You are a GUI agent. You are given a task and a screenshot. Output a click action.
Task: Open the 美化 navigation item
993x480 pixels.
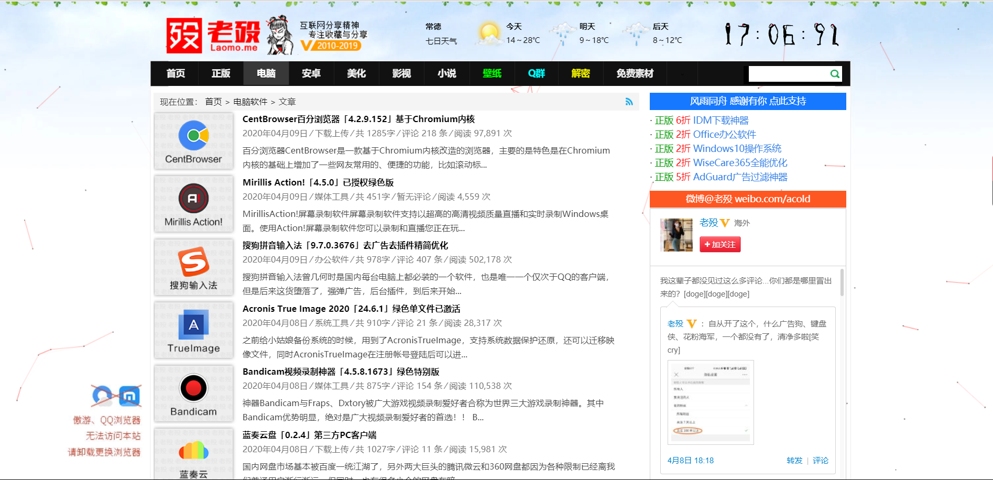356,73
